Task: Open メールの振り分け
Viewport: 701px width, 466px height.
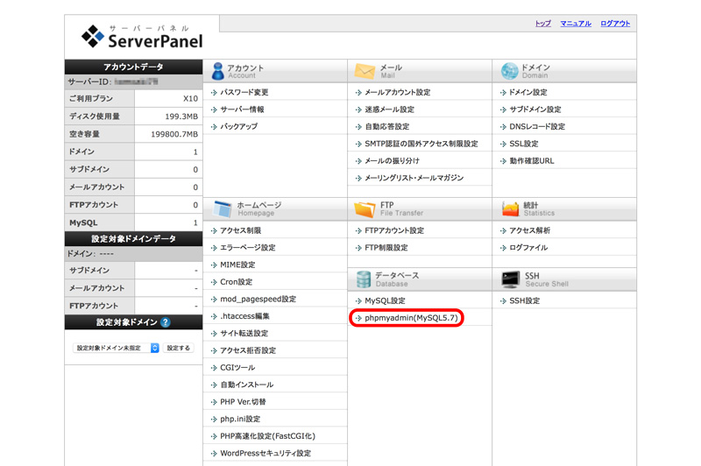Action: pyautogui.click(x=392, y=161)
